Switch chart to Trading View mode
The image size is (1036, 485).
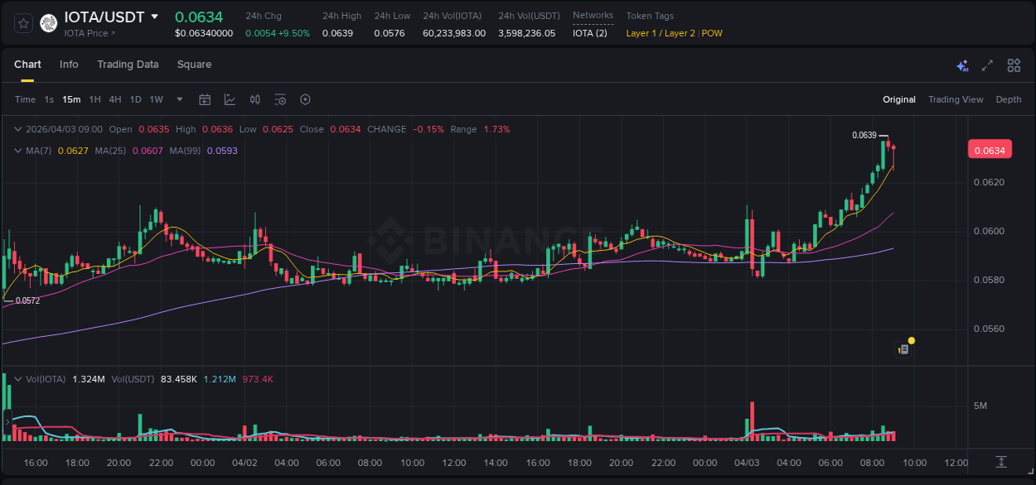(x=955, y=99)
